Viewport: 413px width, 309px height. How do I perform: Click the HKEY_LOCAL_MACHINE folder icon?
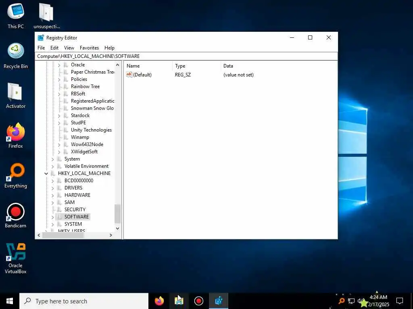(x=53, y=173)
